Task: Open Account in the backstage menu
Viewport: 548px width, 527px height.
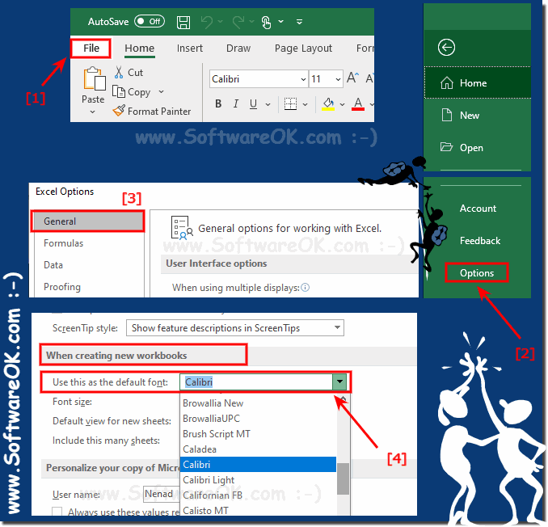Action: [478, 209]
